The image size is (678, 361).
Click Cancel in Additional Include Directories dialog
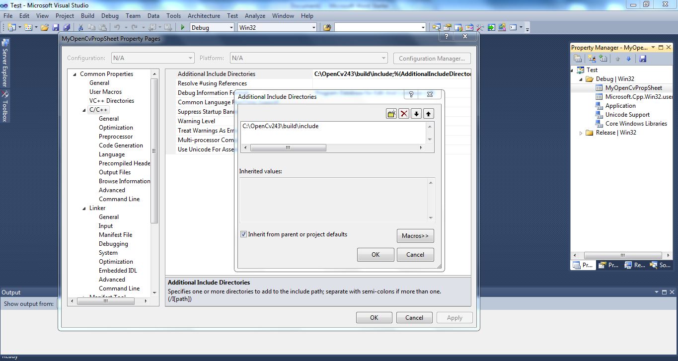pyautogui.click(x=415, y=255)
